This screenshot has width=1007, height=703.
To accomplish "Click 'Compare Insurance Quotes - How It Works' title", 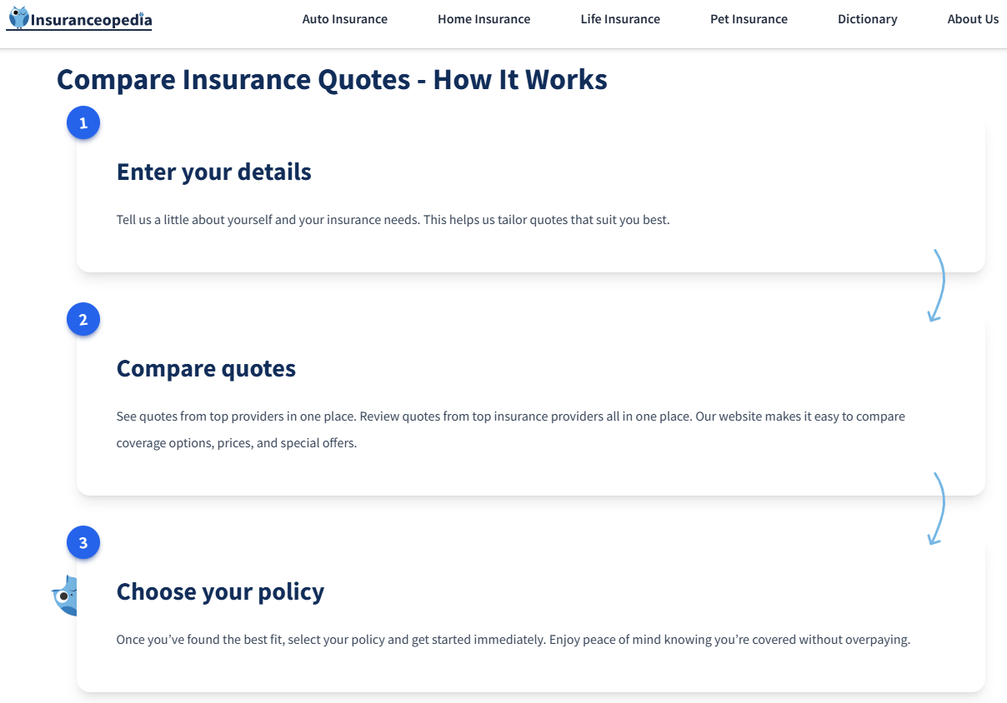I will (x=332, y=79).
